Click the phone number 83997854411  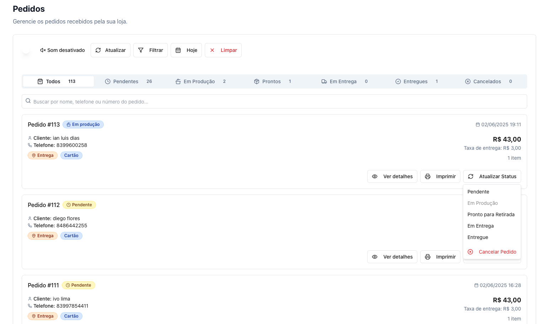tap(73, 306)
